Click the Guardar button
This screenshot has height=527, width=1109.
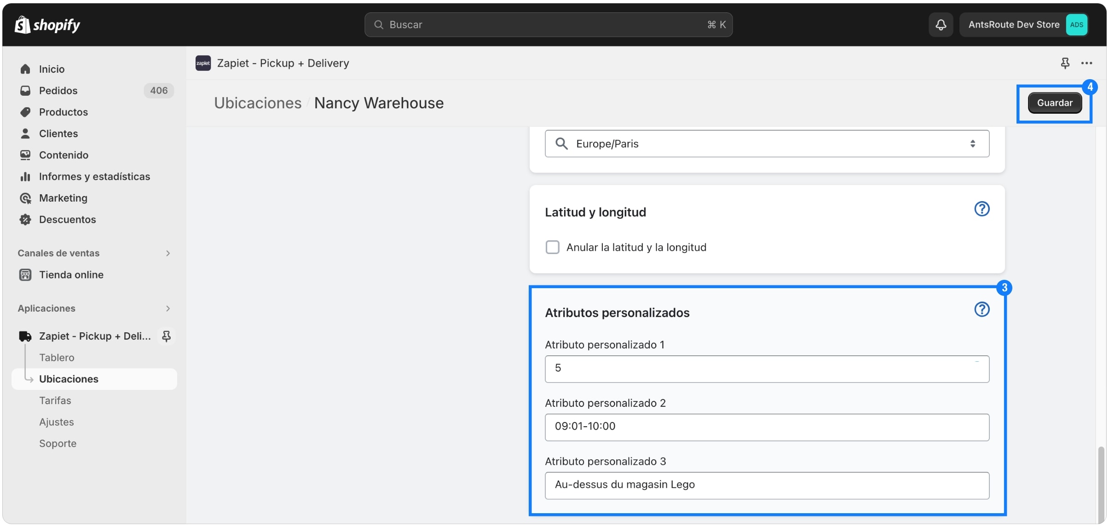click(1054, 103)
